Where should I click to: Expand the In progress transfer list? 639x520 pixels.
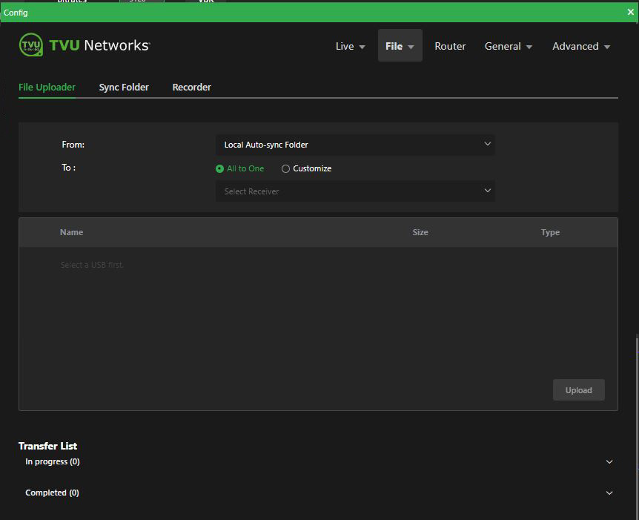609,461
